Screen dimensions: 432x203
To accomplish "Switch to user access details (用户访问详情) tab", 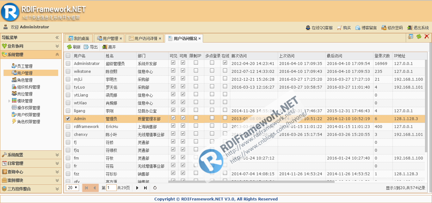I will coord(144,38).
